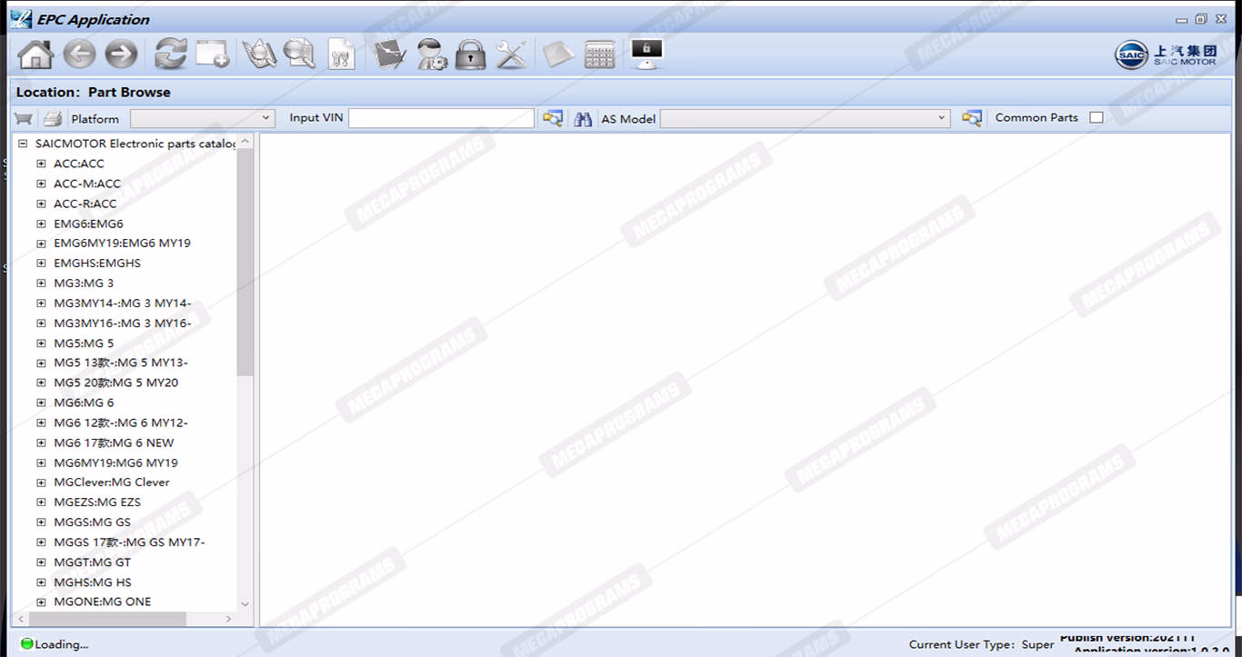Expand the MGGT:MG GT tree node
Image resolution: width=1242 pixels, height=657 pixels.
[41, 562]
